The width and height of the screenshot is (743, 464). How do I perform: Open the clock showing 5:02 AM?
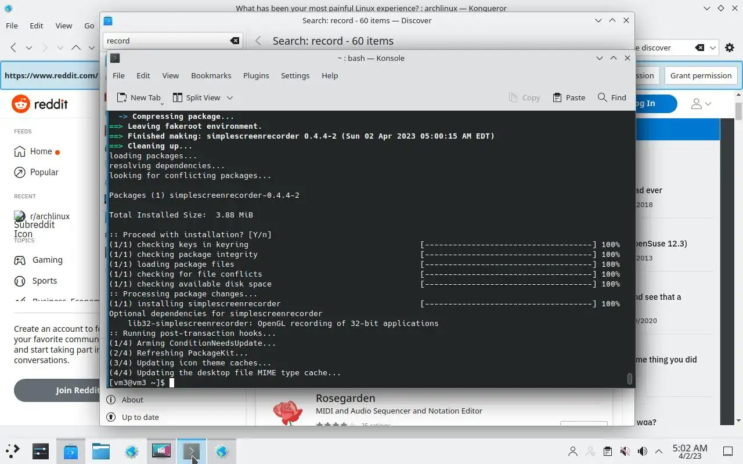pos(690,451)
